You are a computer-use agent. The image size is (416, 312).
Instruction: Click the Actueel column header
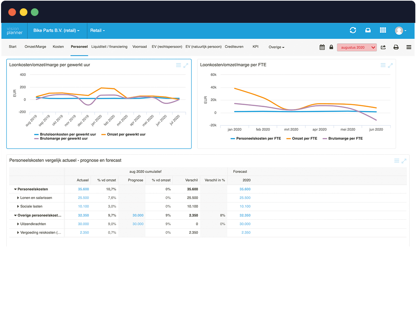(83, 180)
